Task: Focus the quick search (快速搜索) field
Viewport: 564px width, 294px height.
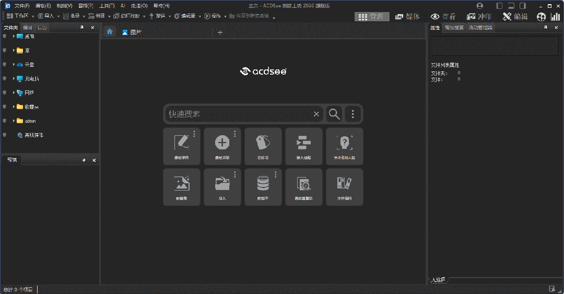Action: [239, 114]
